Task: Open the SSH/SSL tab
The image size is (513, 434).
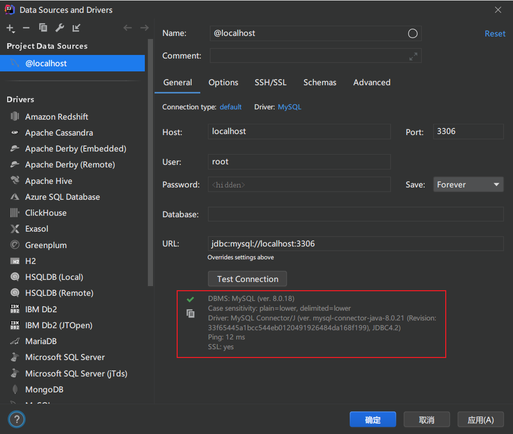Action: tap(271, 83)
